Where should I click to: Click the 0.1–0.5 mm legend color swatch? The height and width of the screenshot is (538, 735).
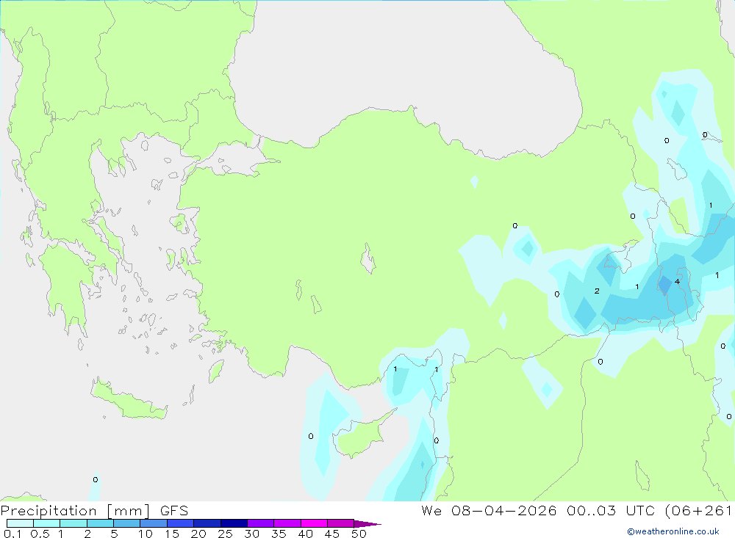(20, 523)
